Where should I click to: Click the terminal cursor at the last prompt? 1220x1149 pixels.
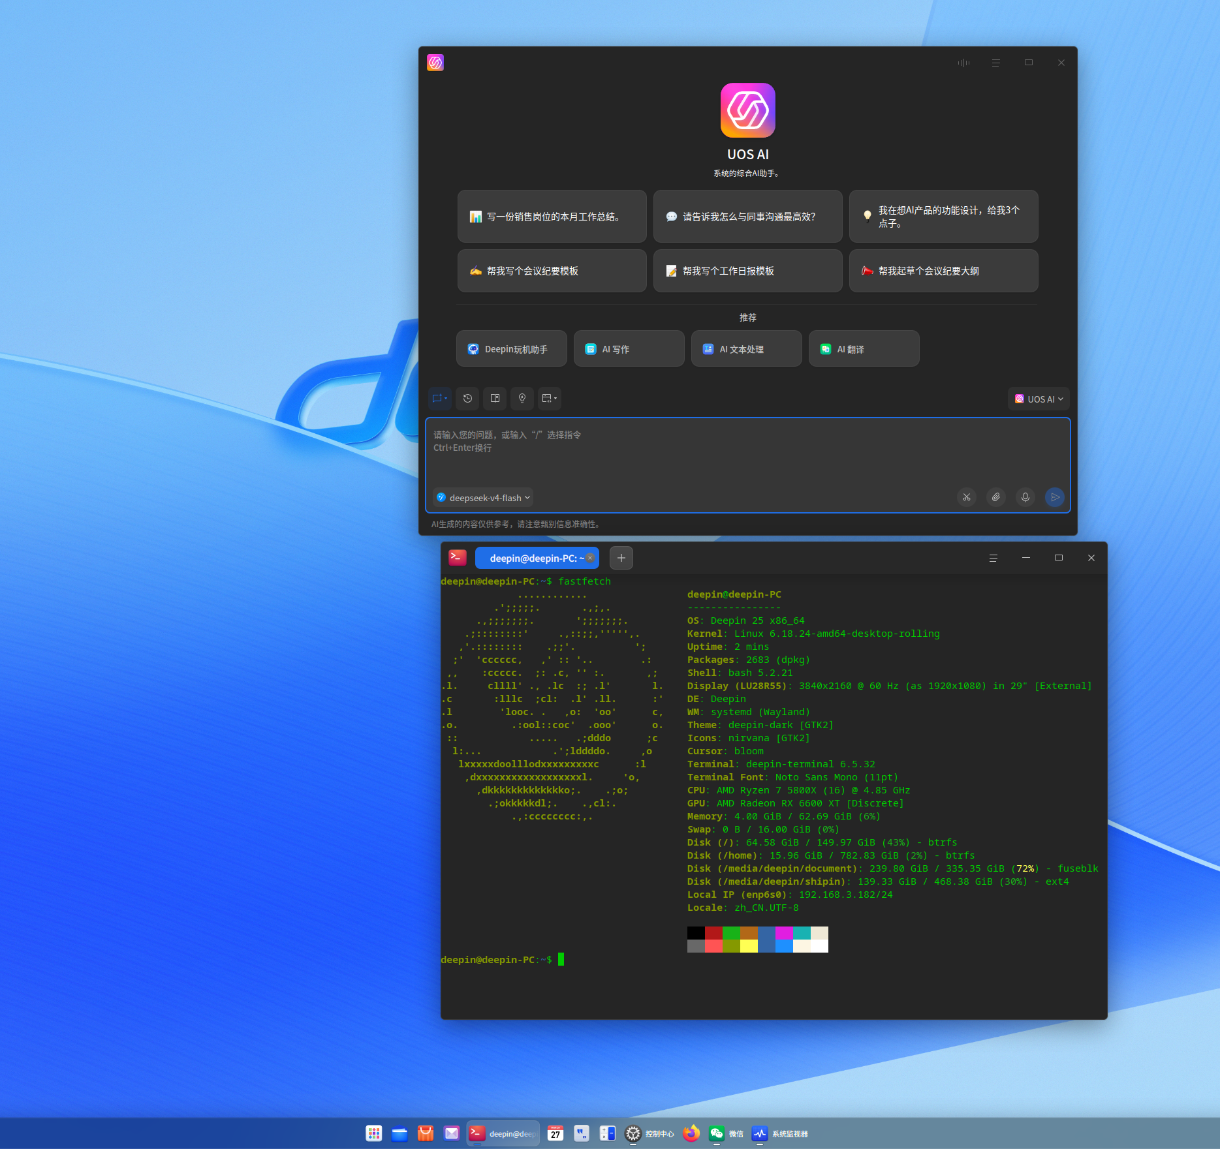[x=561, y=959]
